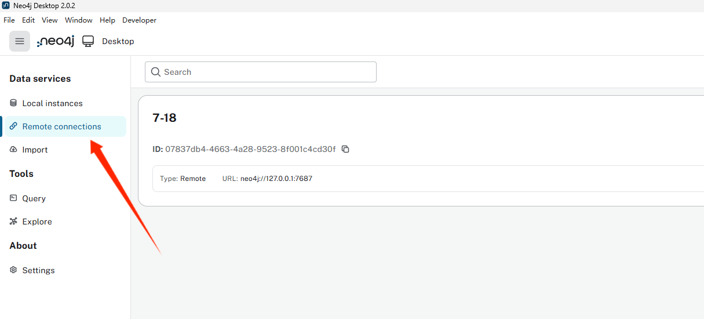Image resolution: width=704 pixels, height=319 pixels.
Task: Open the Help menu
Action: tap(107, 20)
